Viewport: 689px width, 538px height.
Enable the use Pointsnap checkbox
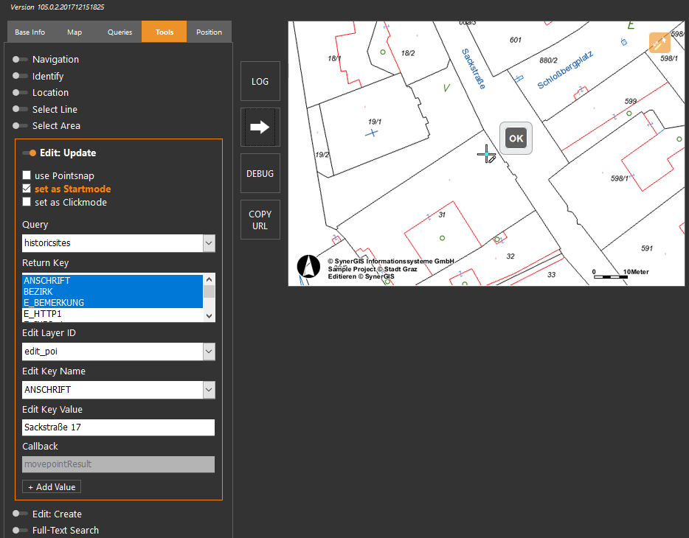coord(26,175)
